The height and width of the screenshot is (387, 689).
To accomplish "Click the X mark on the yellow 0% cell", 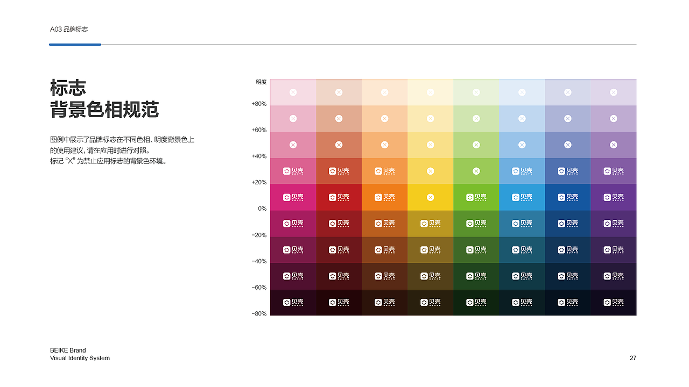I will tap(431, 197).
